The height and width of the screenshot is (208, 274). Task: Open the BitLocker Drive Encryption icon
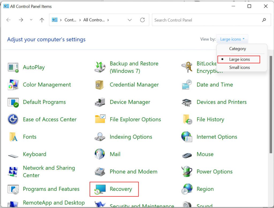pos(187,67)
